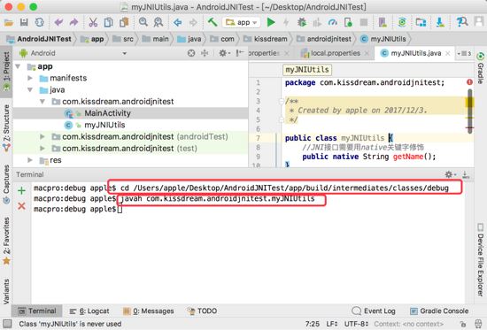This screenshot has width=487, height=330.
Task: Collapse the java folder
Action: pos(30,89)
